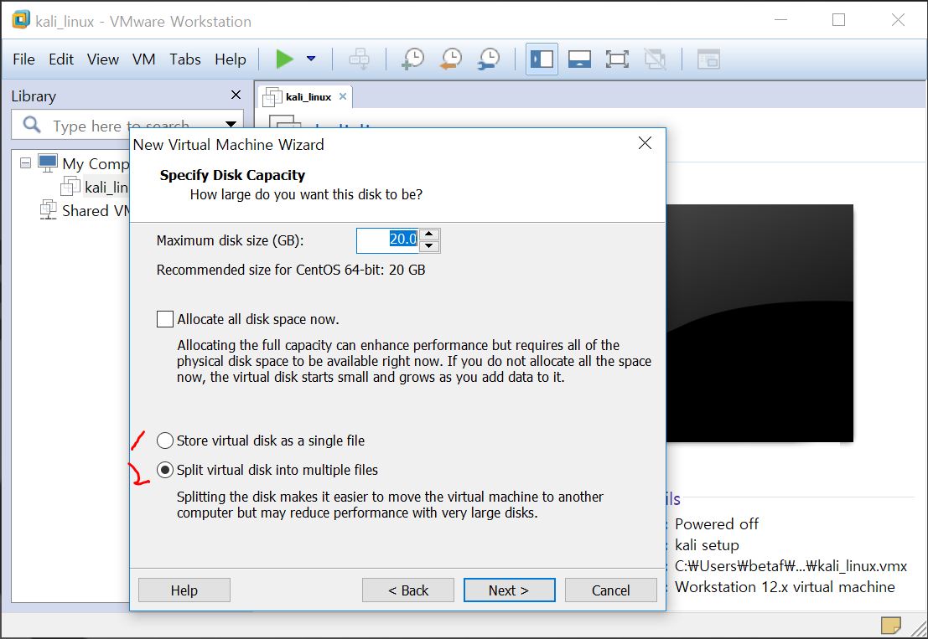Open the Help menu
This screenshot has height=639, width=928.
pos(231,59)
